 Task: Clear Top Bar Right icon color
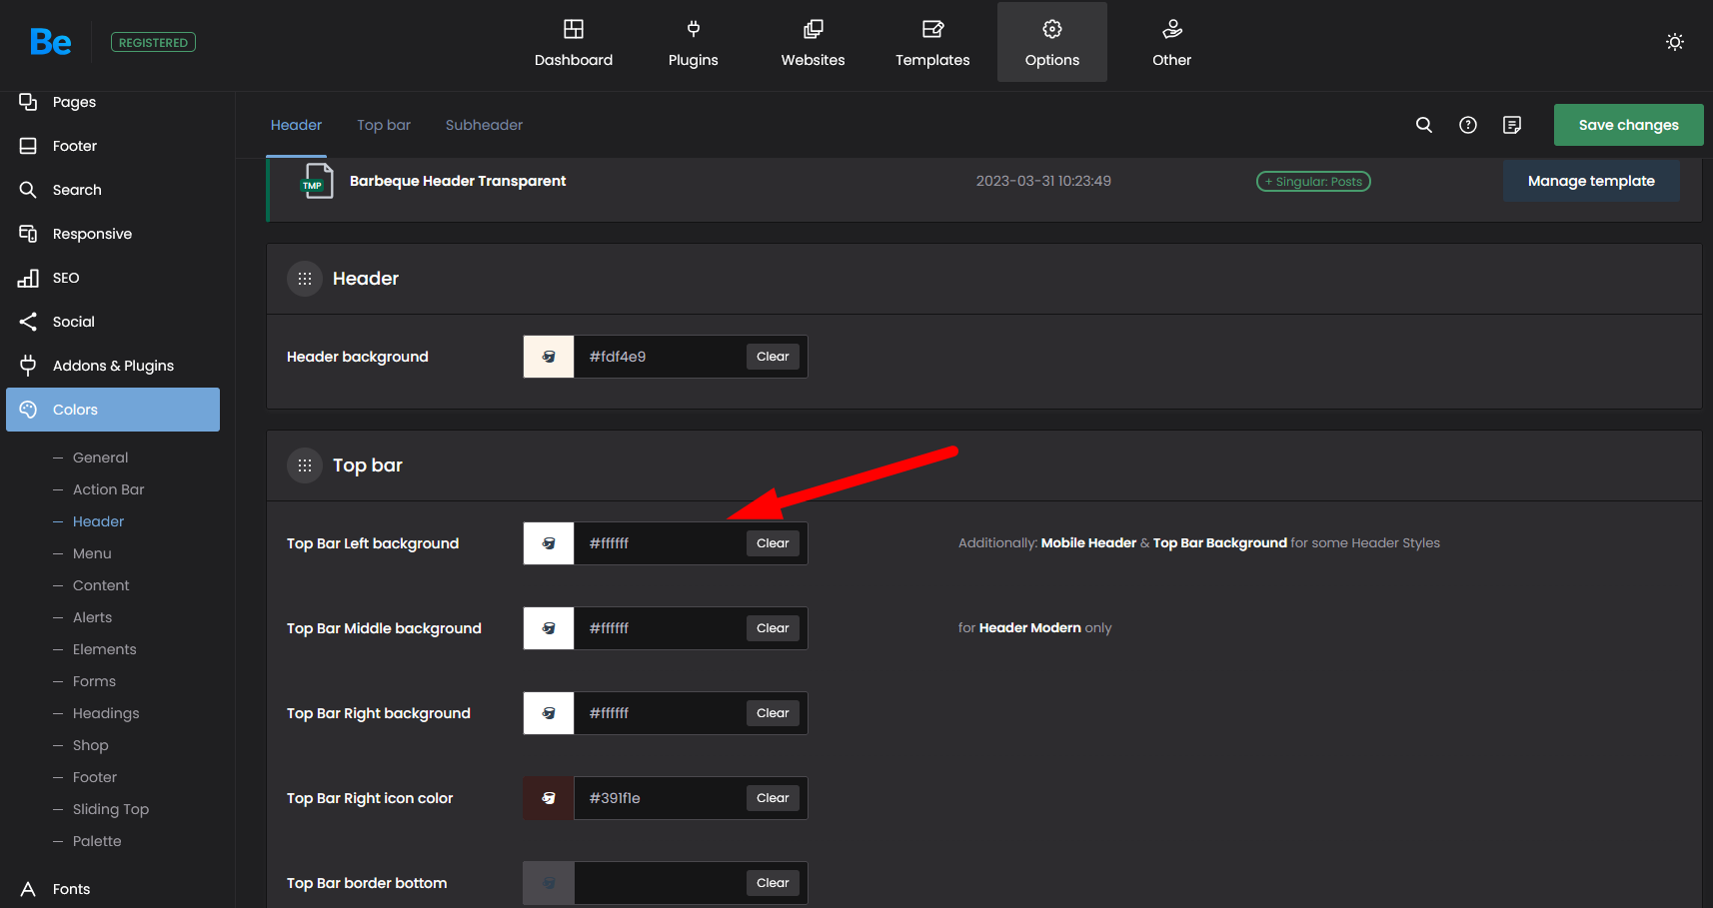tap(773, 798)
